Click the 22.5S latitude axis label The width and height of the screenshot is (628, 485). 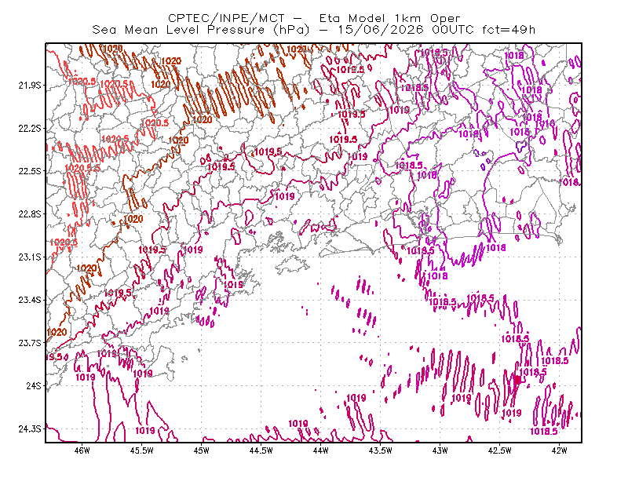(30, 171)
